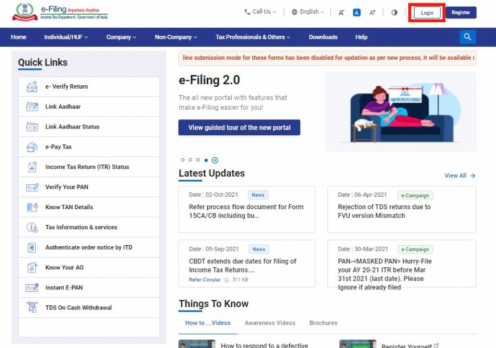Switch to the Awareness Videos tab
This screenshot has height=348, width=496.
click(x=270, y=323)
